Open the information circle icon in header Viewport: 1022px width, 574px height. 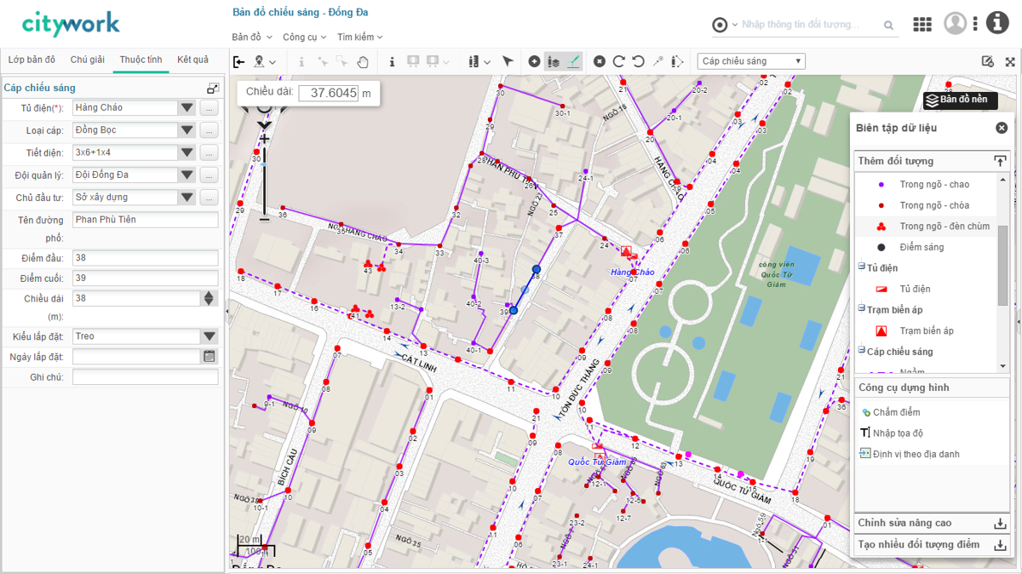(x=997, y=23)
